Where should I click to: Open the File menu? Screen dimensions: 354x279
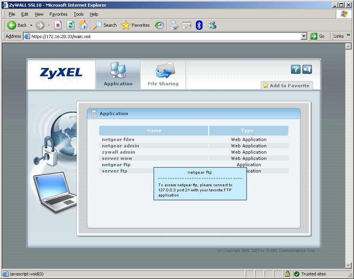12,14
